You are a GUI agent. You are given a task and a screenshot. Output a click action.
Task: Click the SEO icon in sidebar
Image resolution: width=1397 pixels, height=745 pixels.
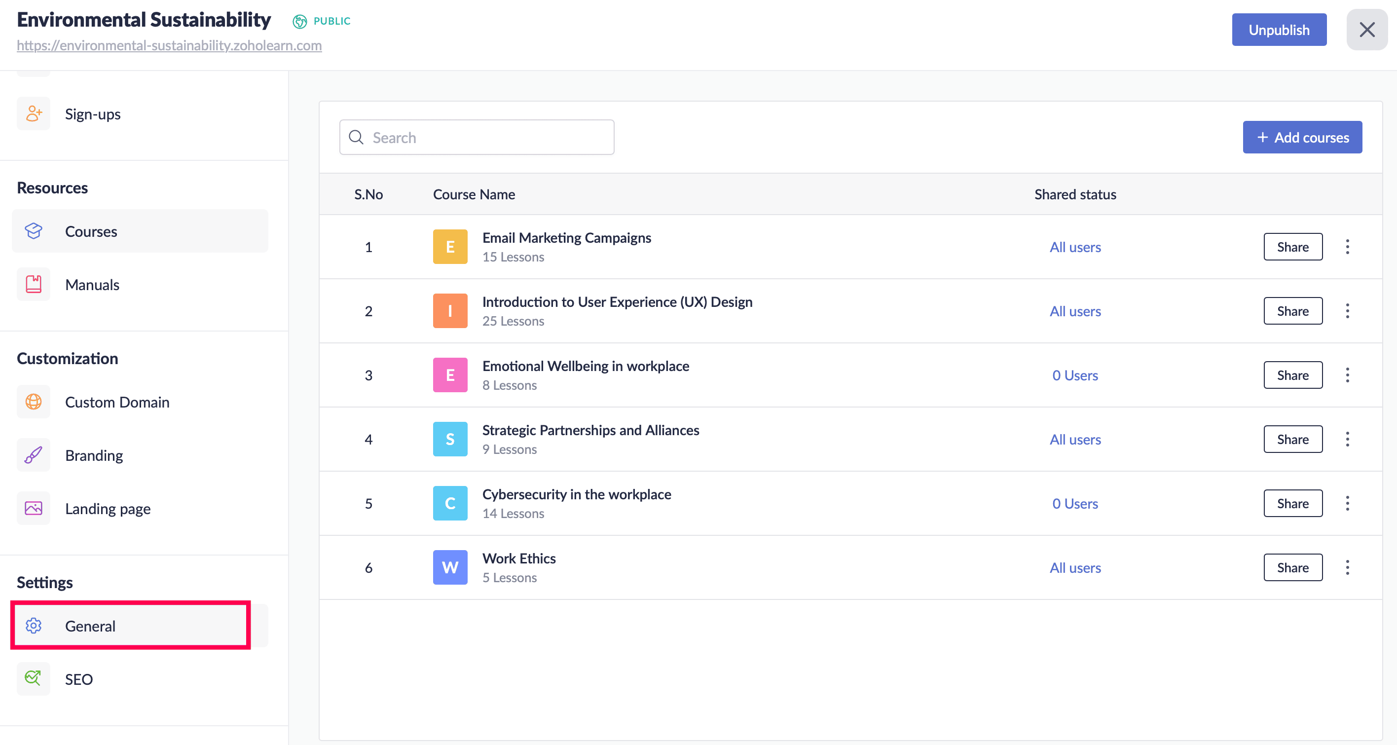34,679
